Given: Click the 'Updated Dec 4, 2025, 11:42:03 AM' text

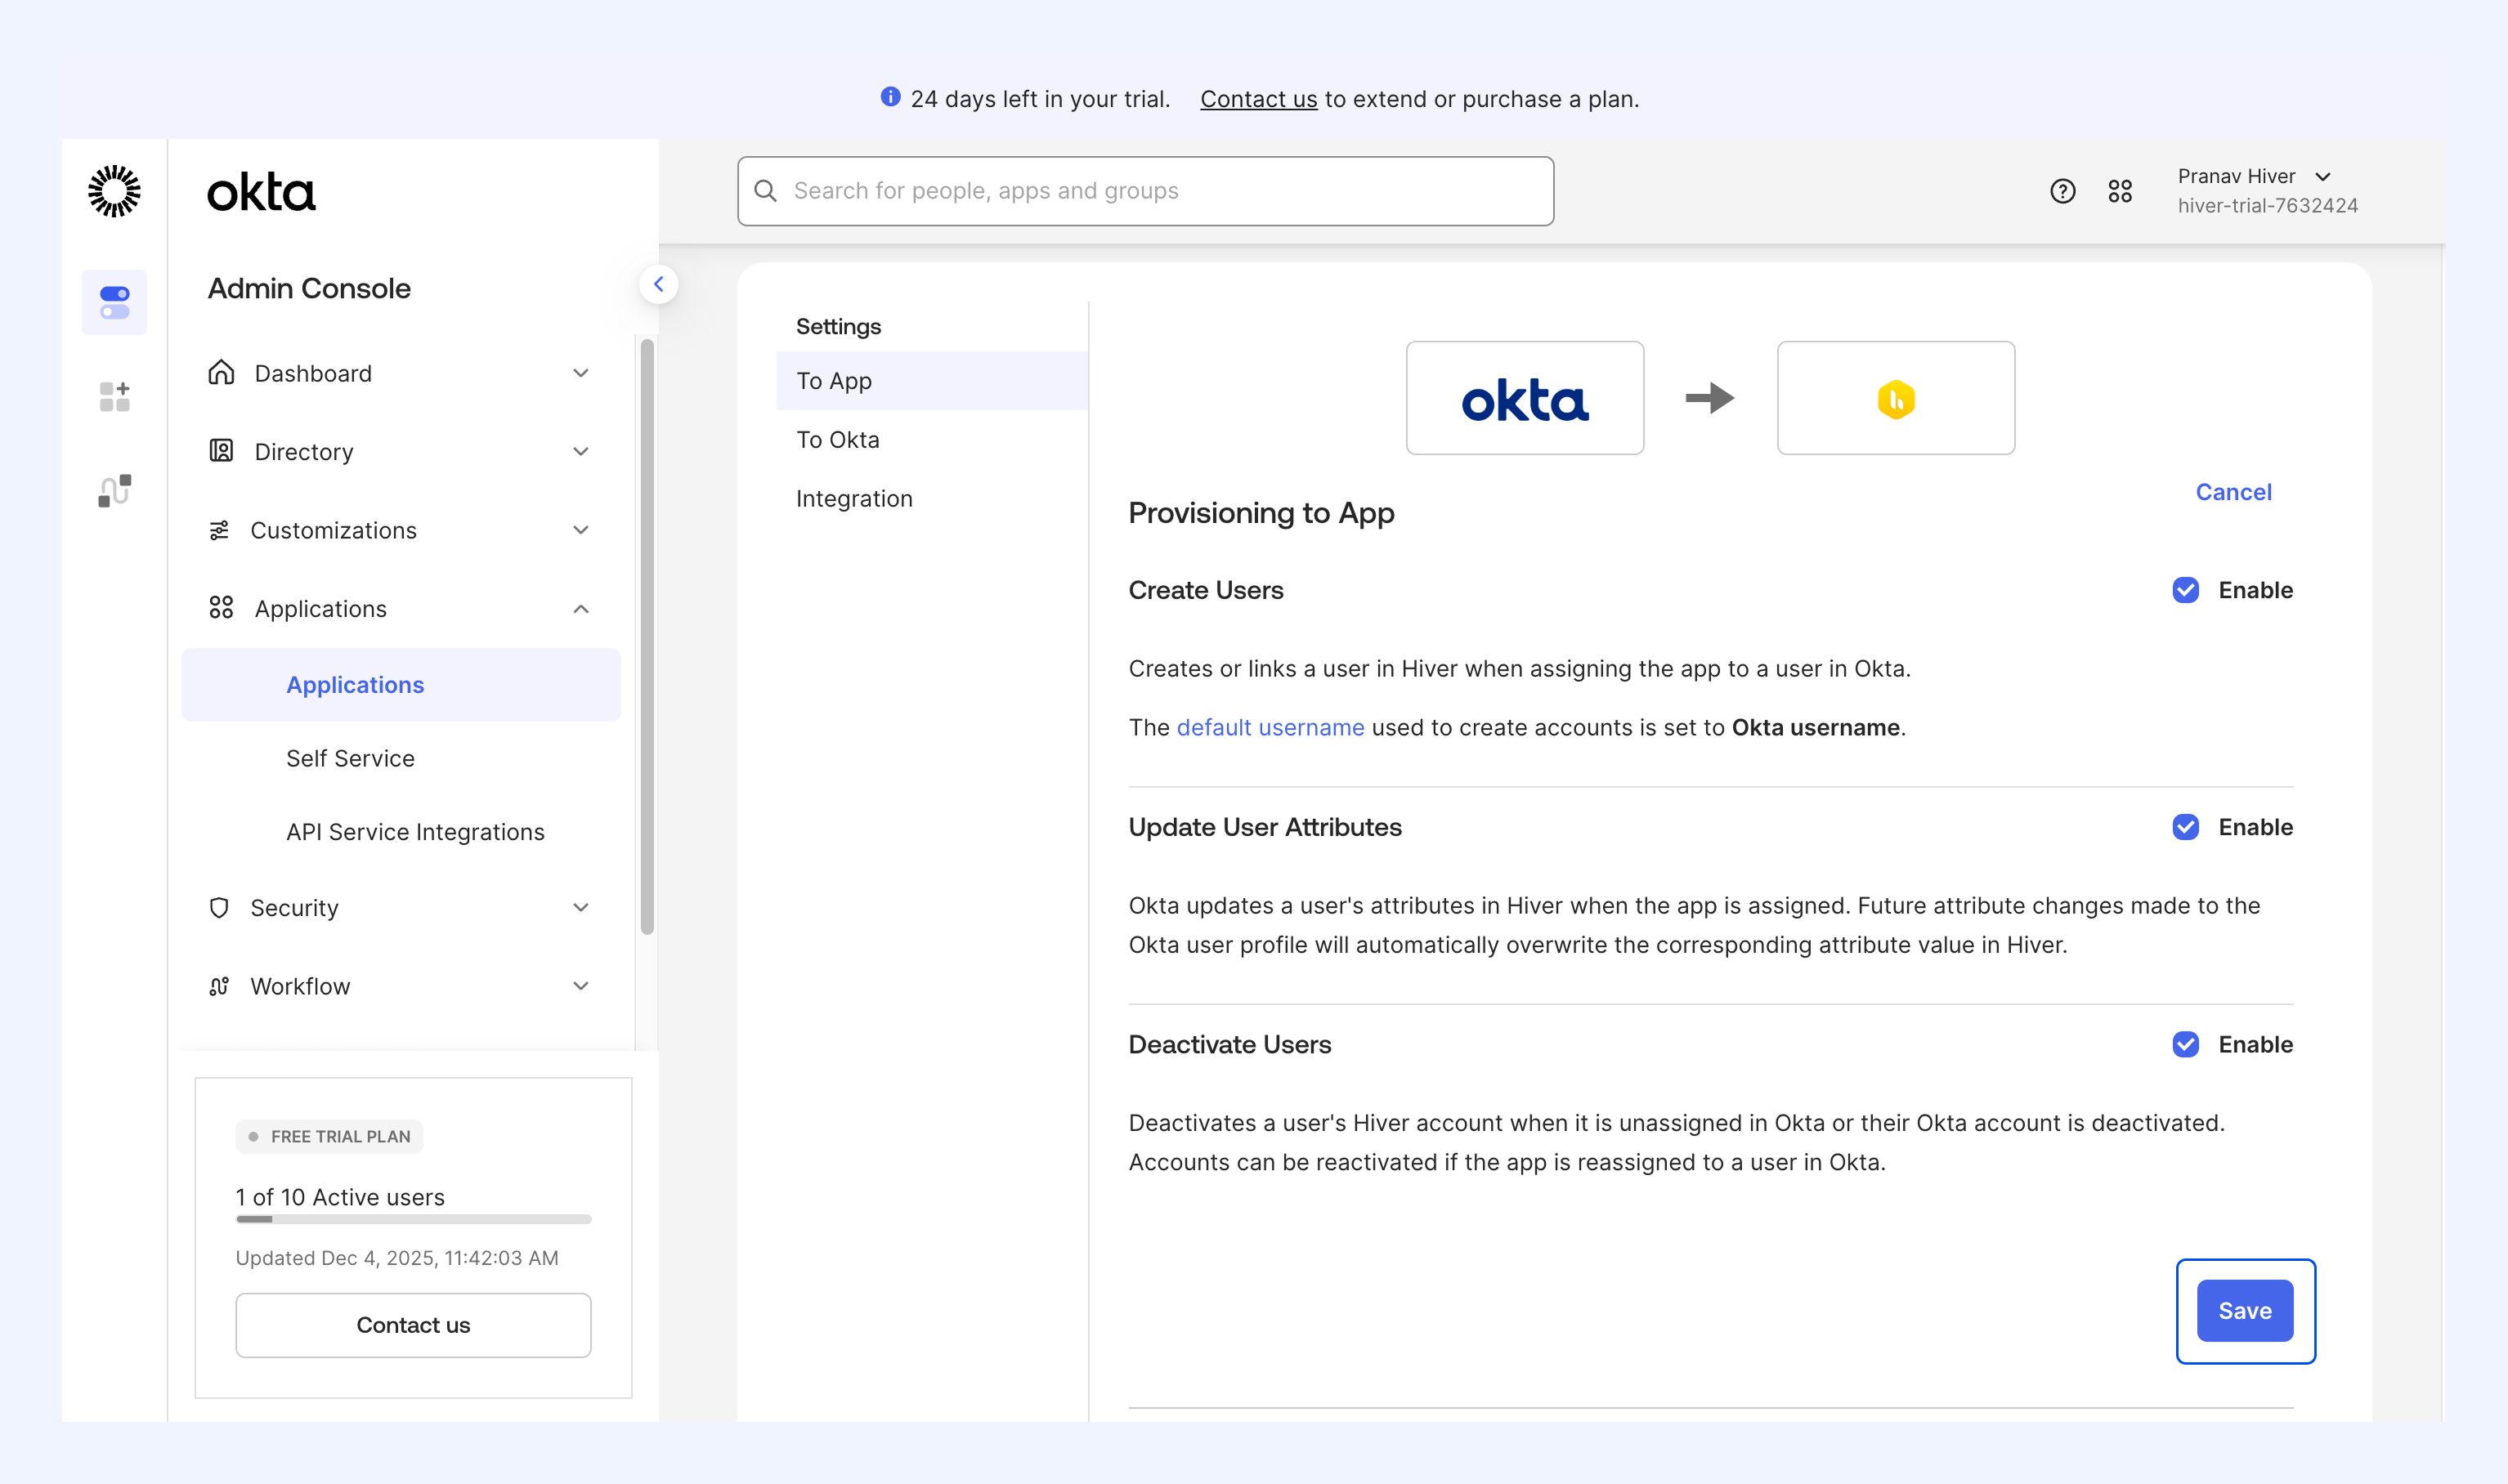Looking at the screenshot, I should 397,1258.
